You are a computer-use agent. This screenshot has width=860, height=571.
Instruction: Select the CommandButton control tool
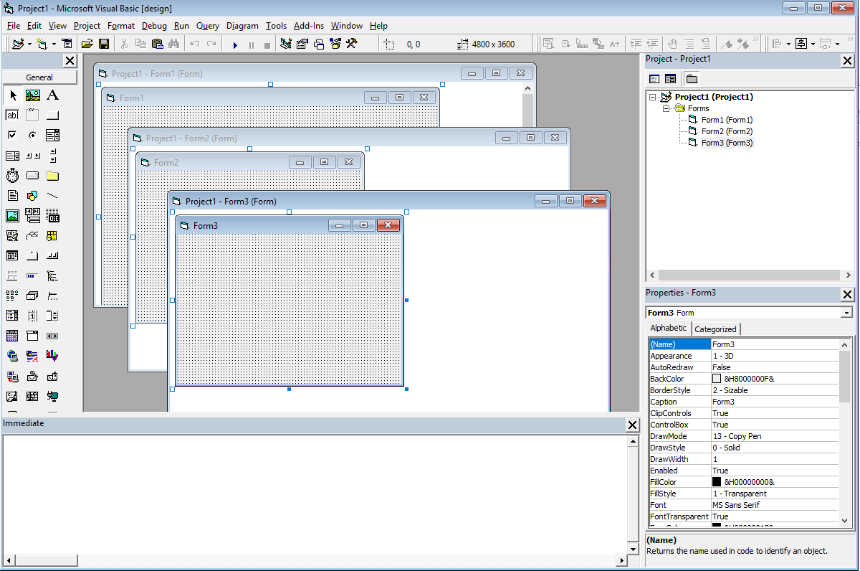point(52,115)
